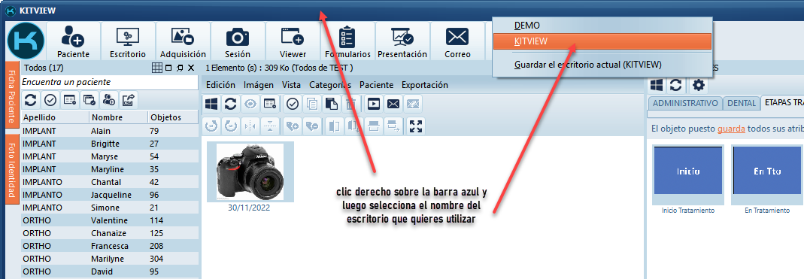The height and width of the screenshot is (279, 804).
Task: Sort by Apellido column header
Action: click(56, 117)
